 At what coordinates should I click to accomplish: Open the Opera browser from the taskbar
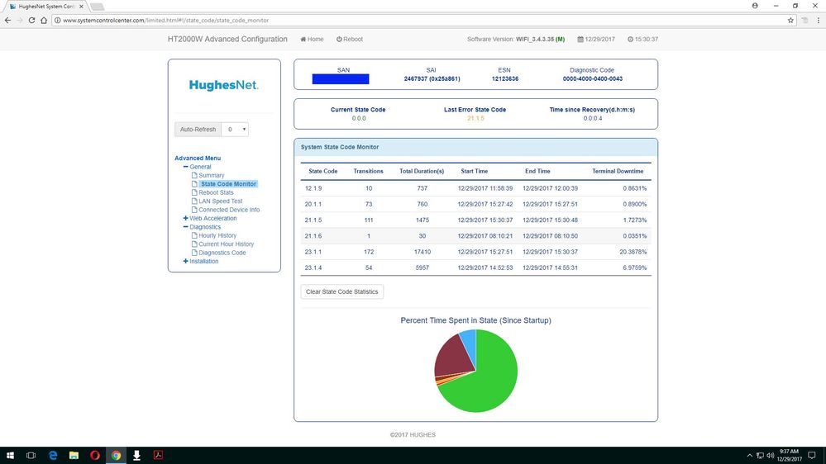pyautogui.click(x=95, y=455)
